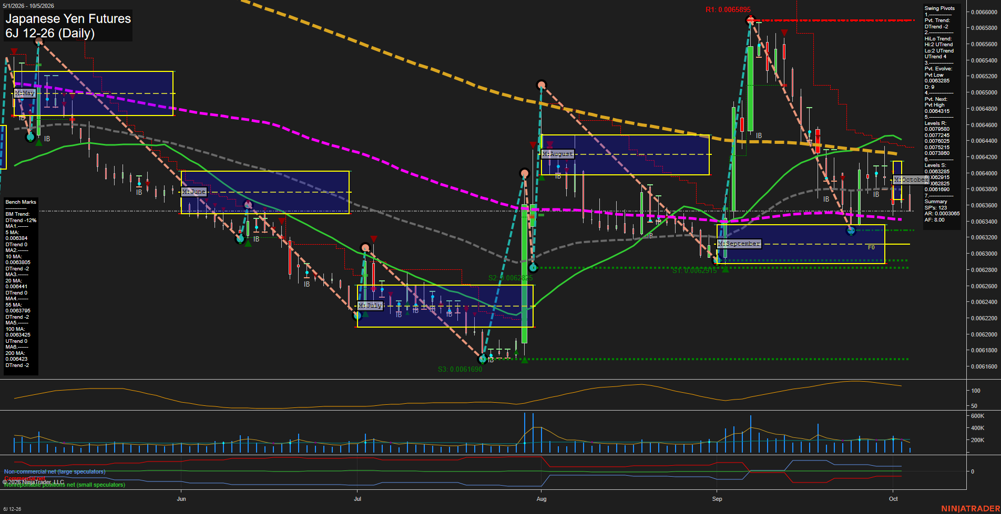Click the 'M:May' month box label
Image resolution: width=1001 pixels, height=514 pixels.
(25, 93)
